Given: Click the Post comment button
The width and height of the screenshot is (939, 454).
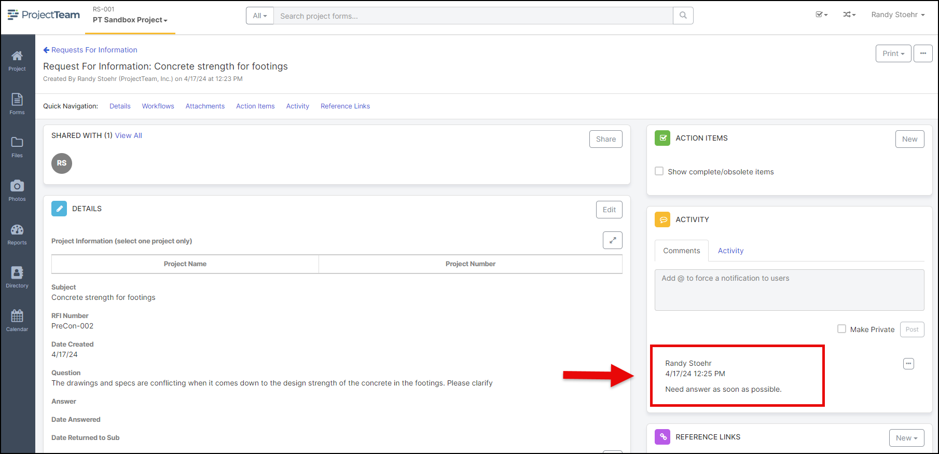Looking at the screenshot, I should (912, 329).
